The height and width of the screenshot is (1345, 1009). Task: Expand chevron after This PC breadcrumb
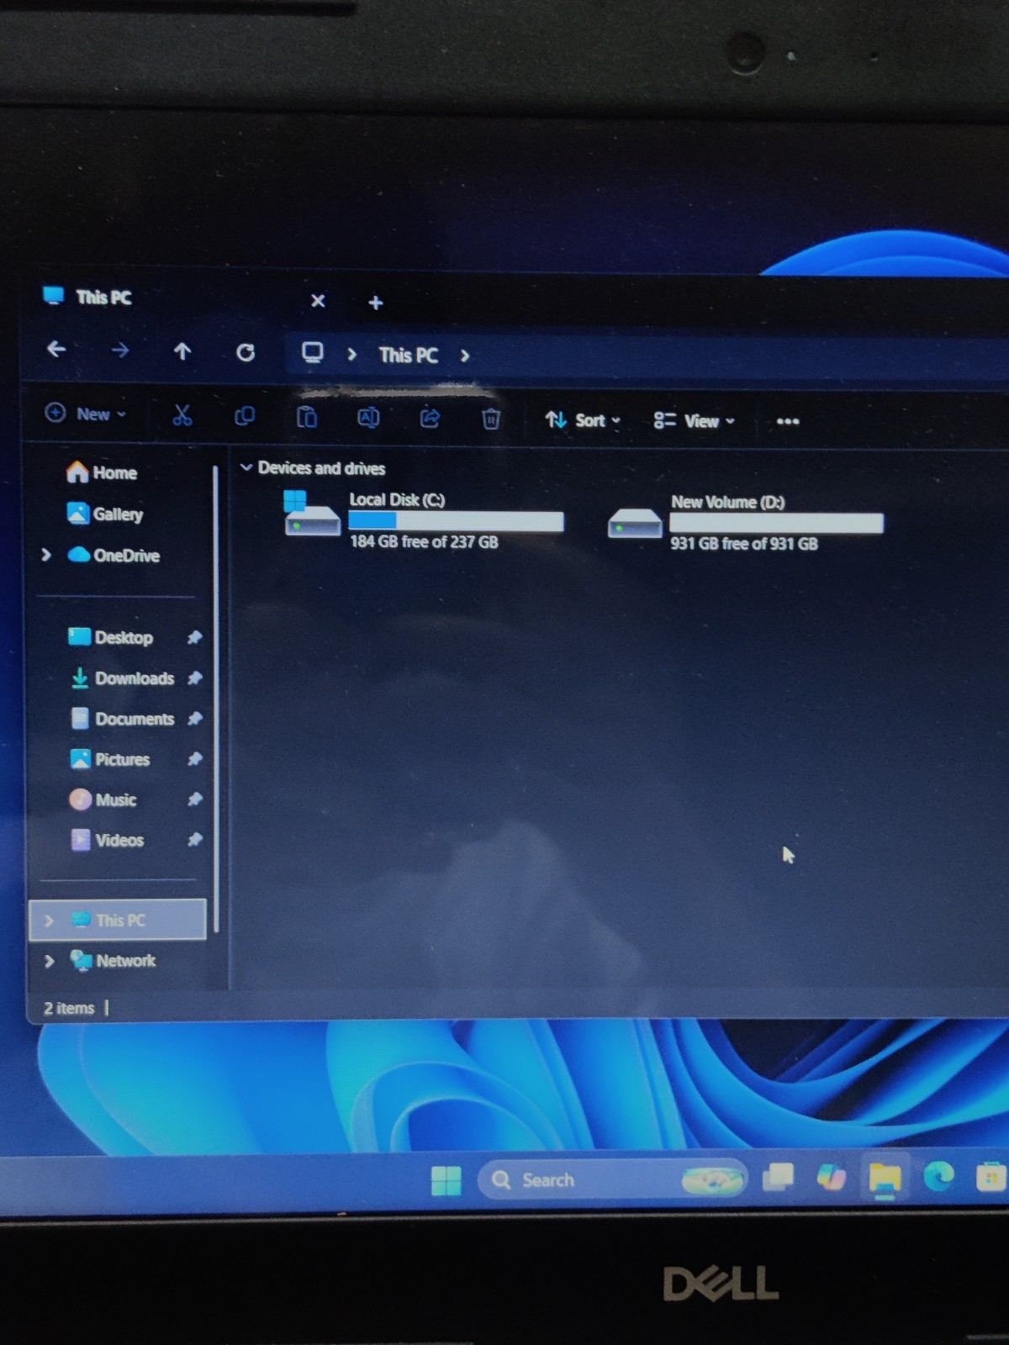(x=464, y=356)
